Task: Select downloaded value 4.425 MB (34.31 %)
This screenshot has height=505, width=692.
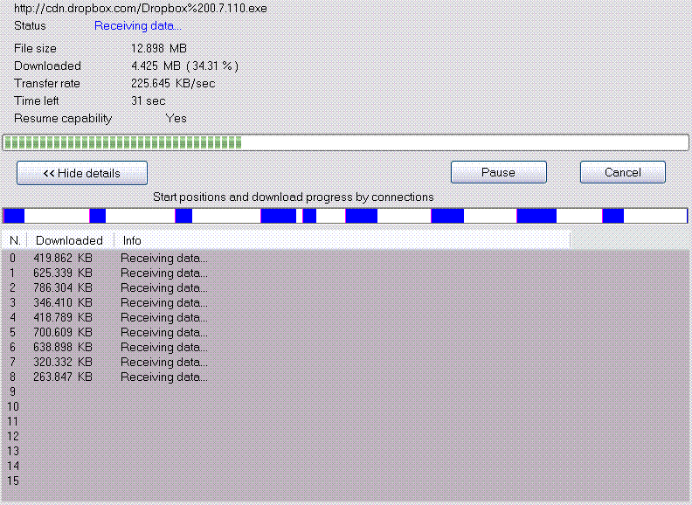Action: [x=185, y=66]
